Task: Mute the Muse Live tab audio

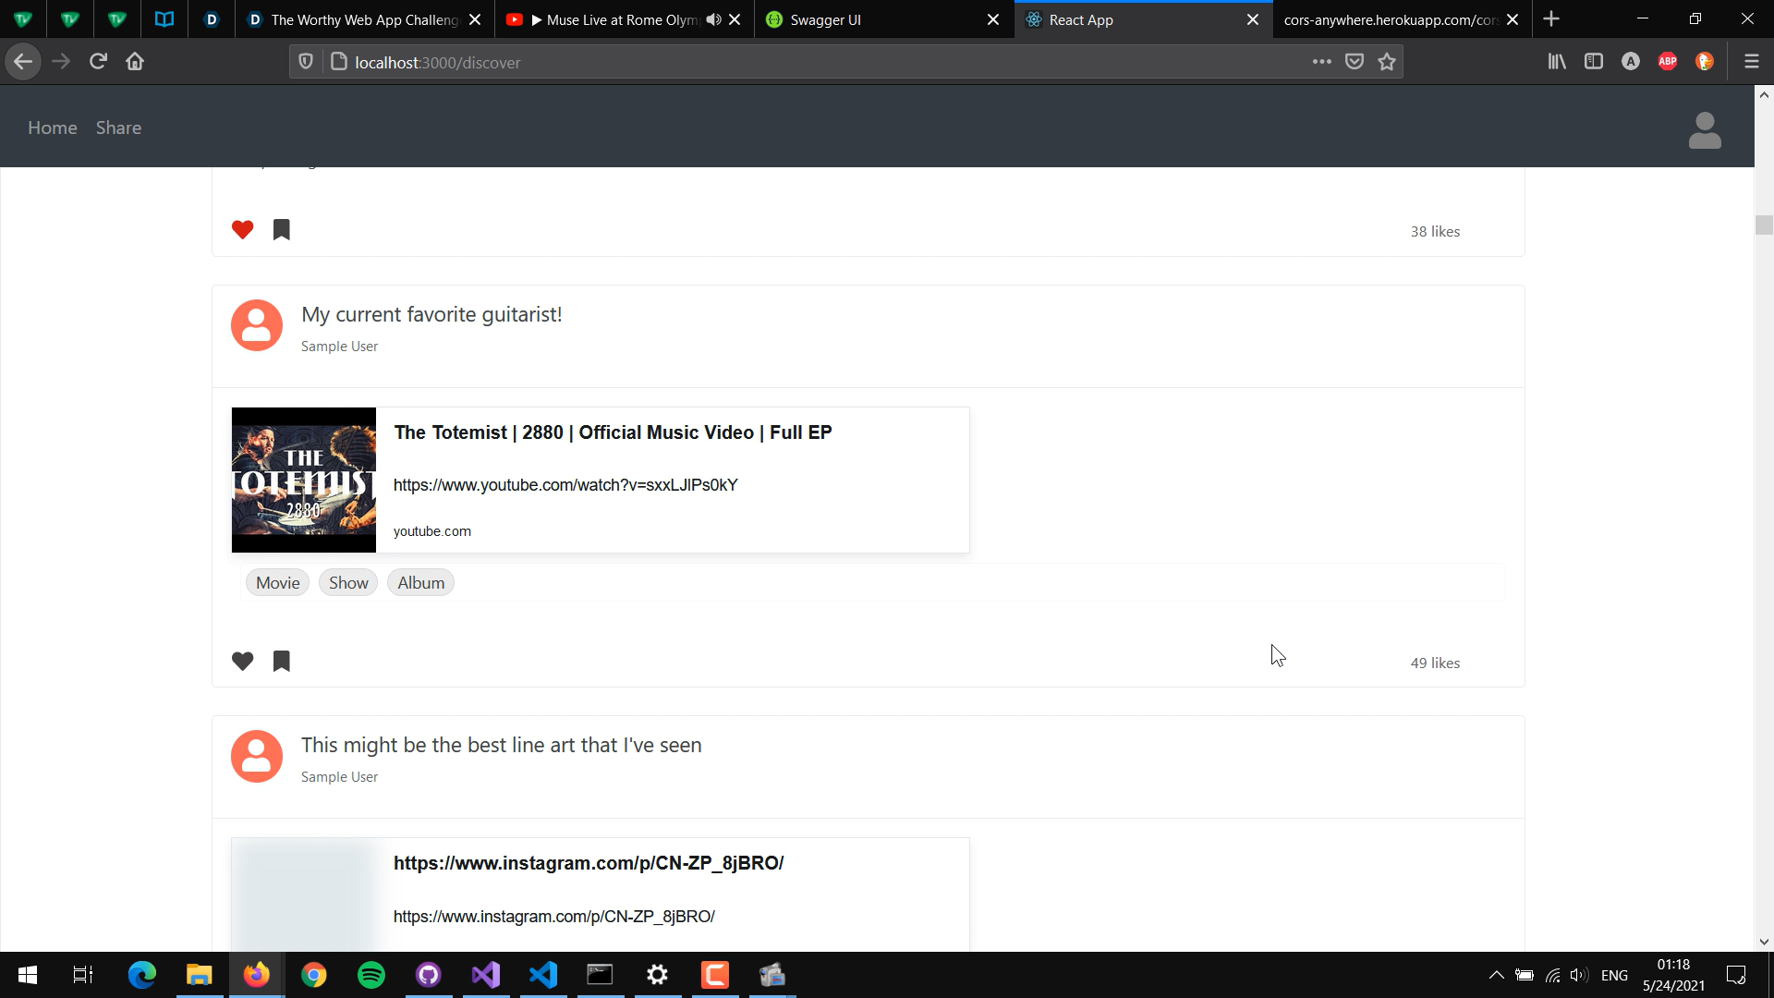Action: (x=713, y=19)
